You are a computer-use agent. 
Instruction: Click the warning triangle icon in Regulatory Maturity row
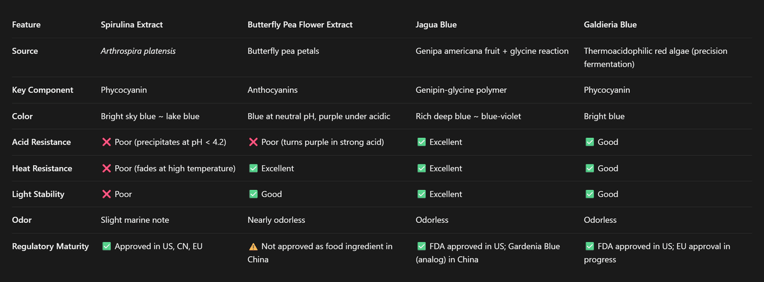click(253, 246)
